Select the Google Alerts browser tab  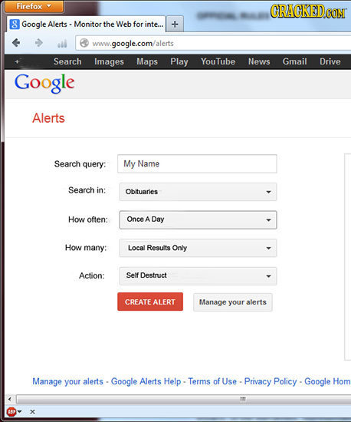(x=87, y=25)
